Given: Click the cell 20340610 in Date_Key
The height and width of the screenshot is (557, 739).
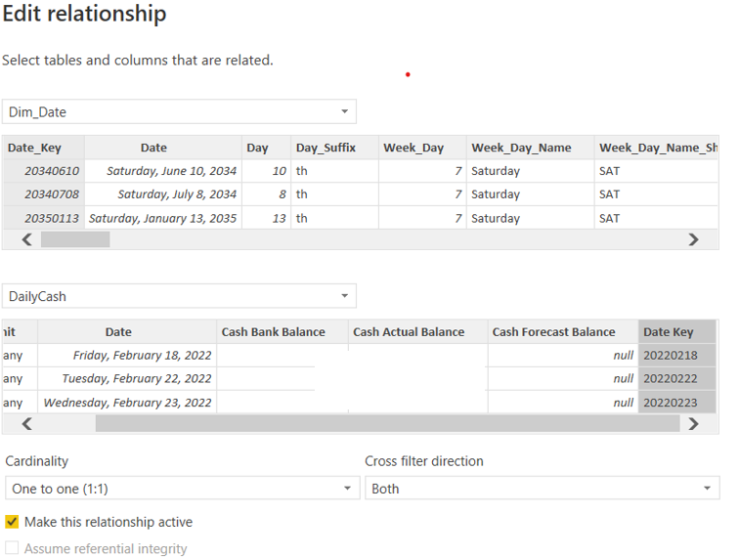Looking at the screenshot, I should [x=44, y=171].
